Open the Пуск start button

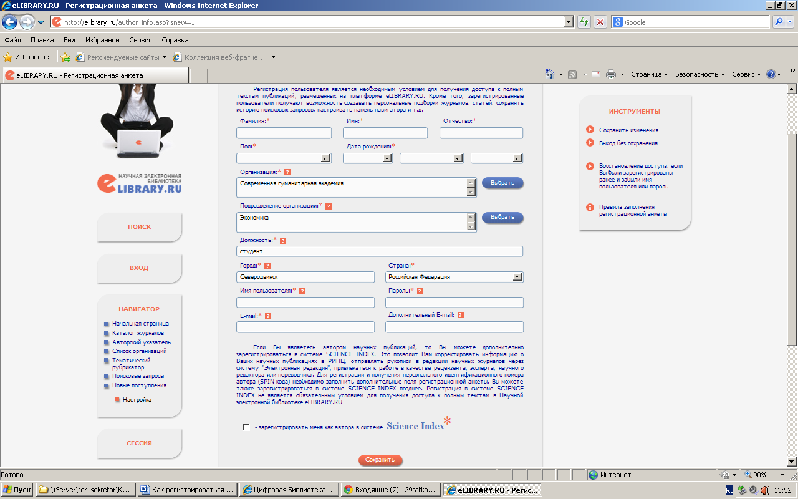click(x=17, y=490)
